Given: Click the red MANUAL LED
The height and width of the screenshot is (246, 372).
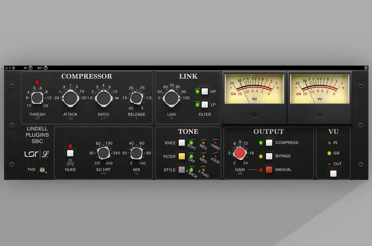Looking at the screenshot, I should (x=261, y=170).
